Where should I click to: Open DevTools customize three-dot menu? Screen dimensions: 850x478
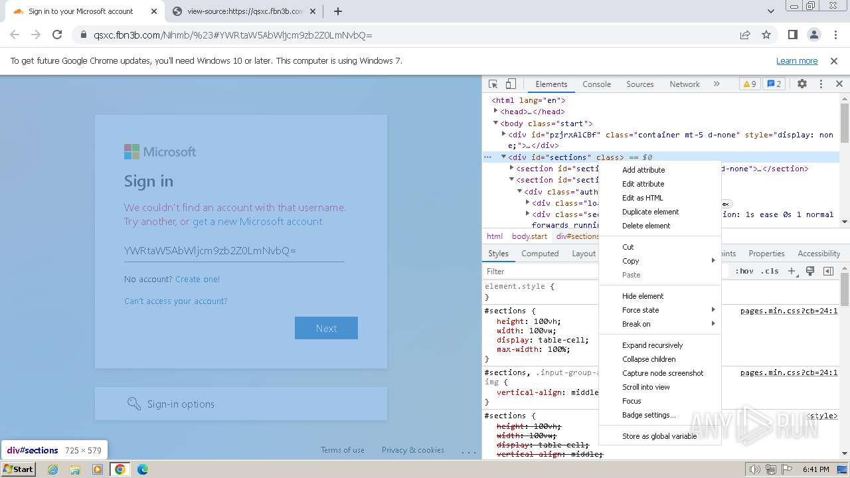pyautogui.click(x=821, y=84)
